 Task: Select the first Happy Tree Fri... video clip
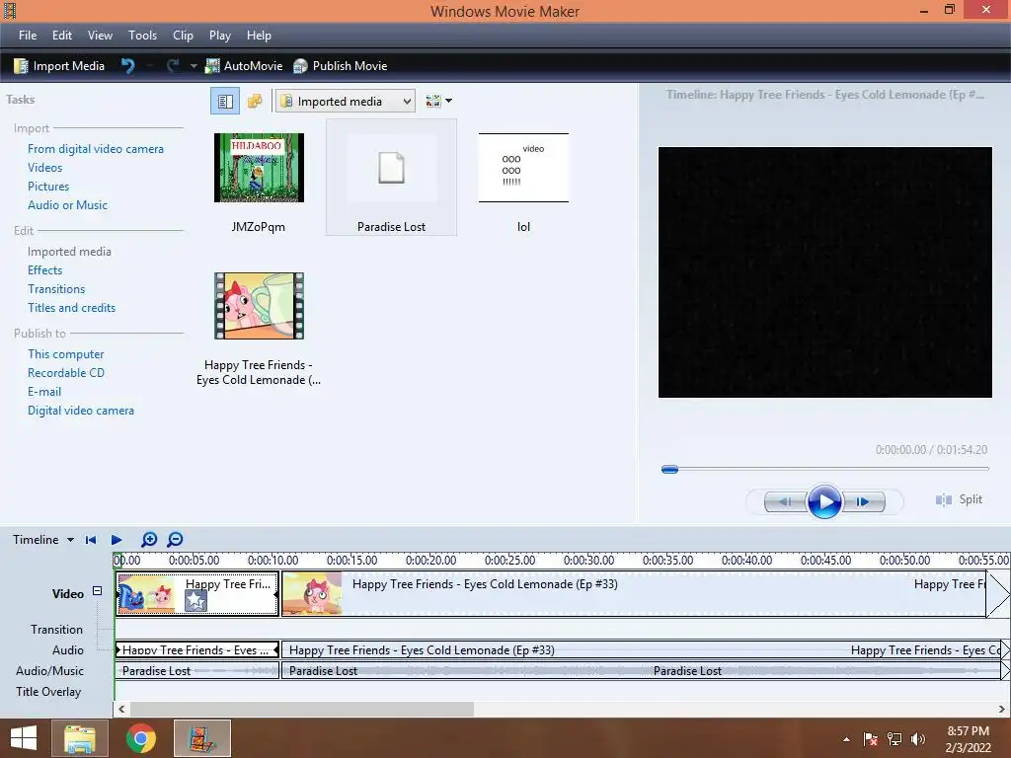tap(197, 593)
